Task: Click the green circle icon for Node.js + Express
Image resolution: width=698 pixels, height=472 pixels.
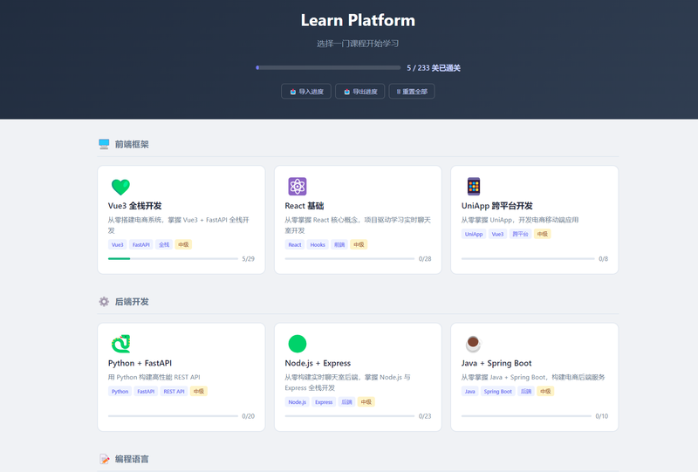Action: click(298, 344)
